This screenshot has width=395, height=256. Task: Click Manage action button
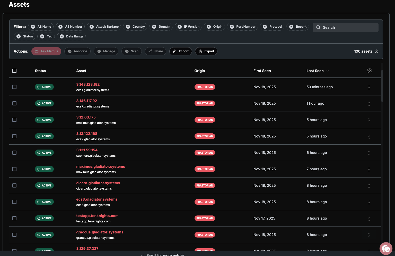[106, 51]
